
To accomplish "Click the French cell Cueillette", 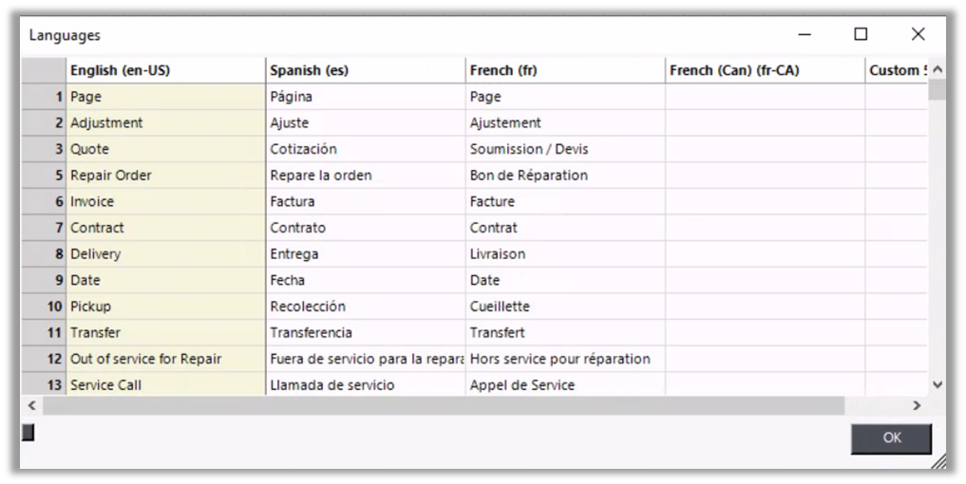I will pyautogui.click(x=565, y=307).
